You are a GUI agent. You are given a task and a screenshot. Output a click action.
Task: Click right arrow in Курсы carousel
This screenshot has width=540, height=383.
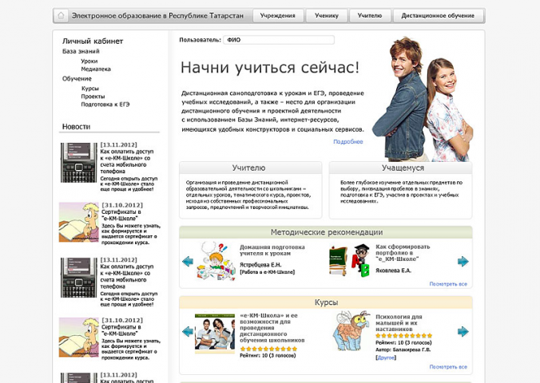coord(463,332)
